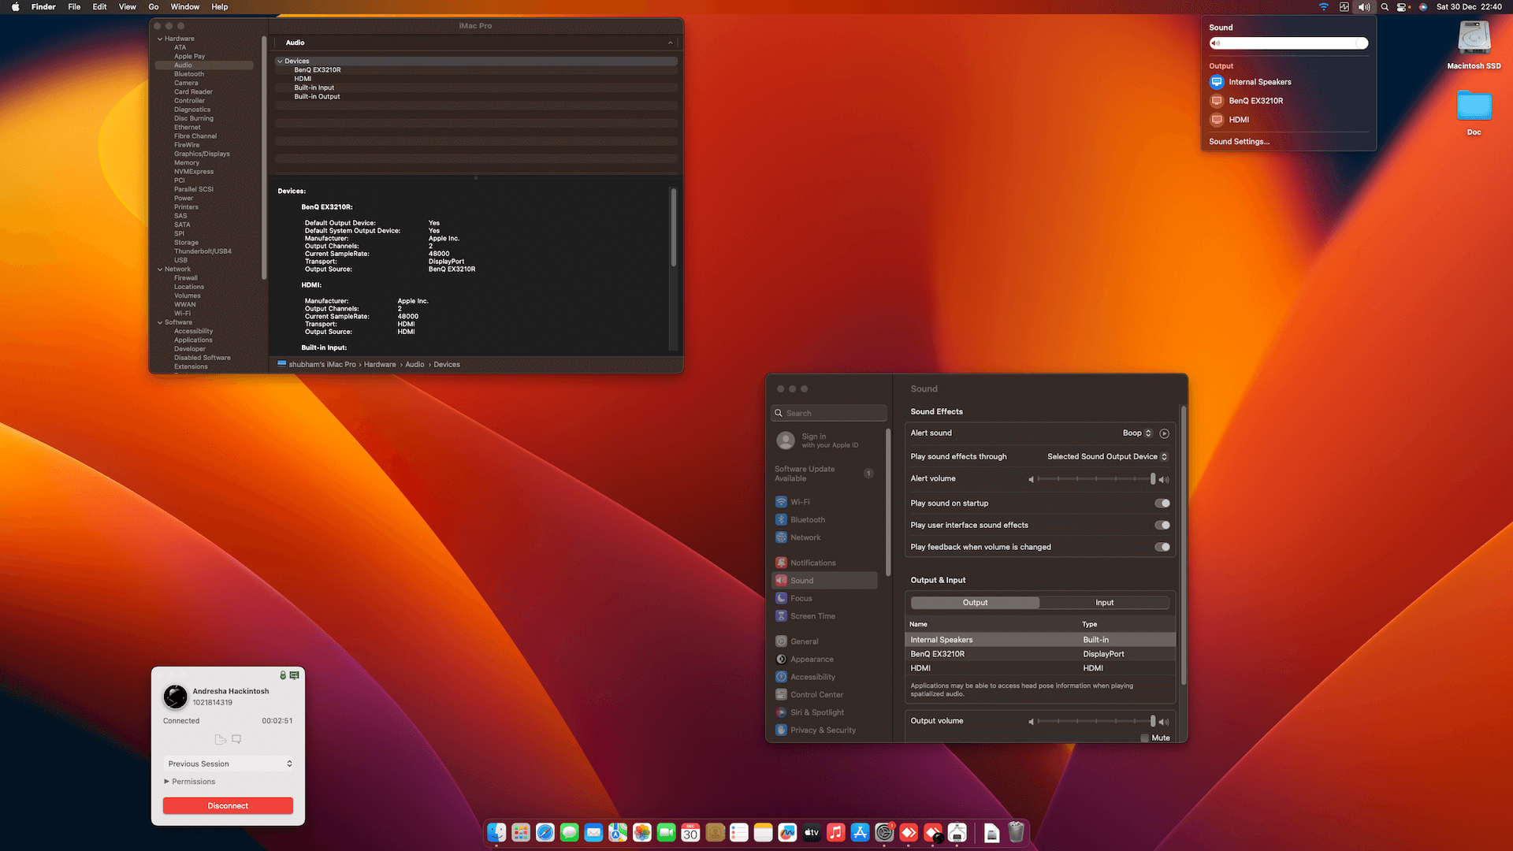The height and width of the screenshot is (851, 1513).
Task: Click the red Disconnect button
Action: tap(228, 806)
